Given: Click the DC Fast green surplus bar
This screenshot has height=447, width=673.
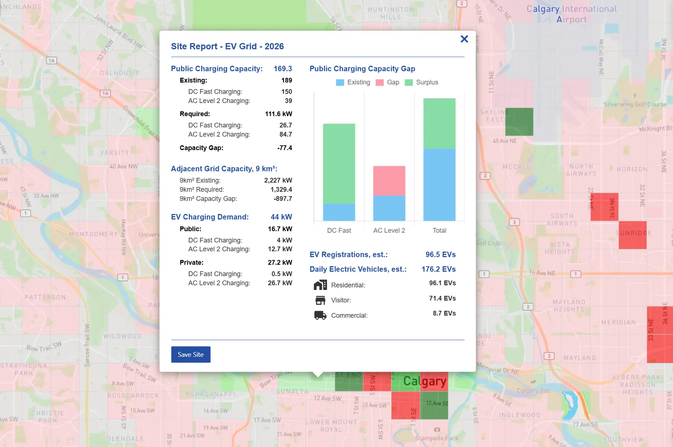Looking at the screenshot, I should point(339,163).
